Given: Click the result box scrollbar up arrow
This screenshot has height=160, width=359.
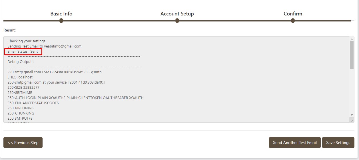Looking at the screenshot, I should point(352,39).
